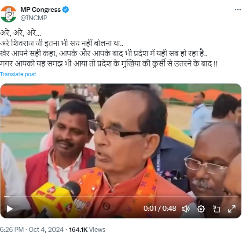Expand video to fullscreen
Screen dimensions: 246x238
(x=232, y=209)
